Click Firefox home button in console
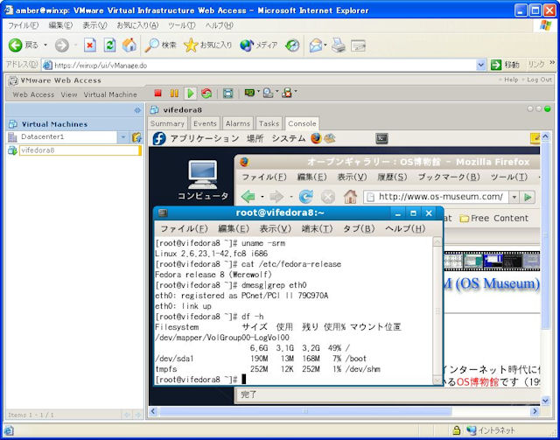The image size is (560, 440). coord(350,197)
